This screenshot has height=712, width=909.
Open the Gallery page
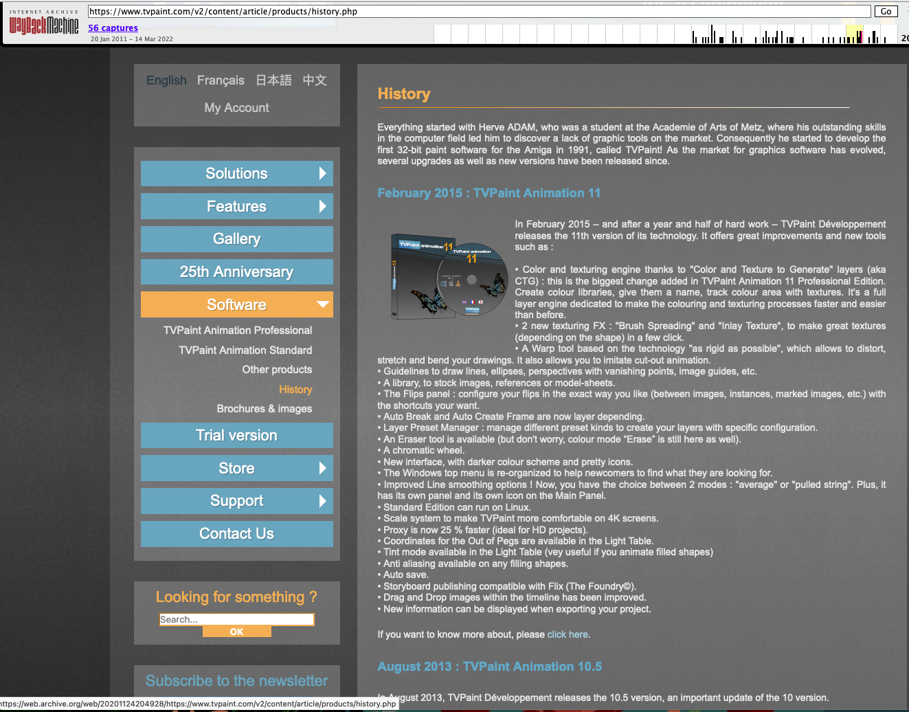point(236,239)
